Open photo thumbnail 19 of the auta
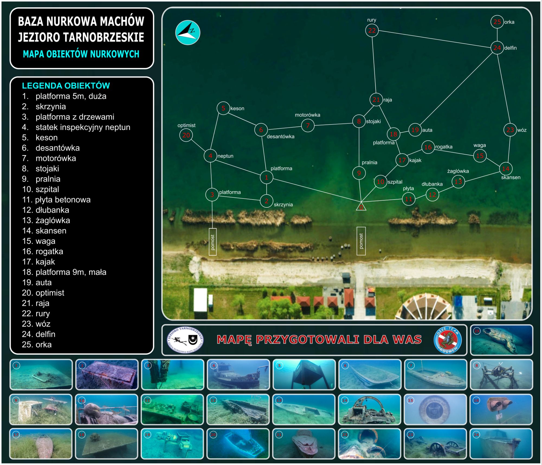The width and height of the screenshot is (542, 465). pos(173,444)
